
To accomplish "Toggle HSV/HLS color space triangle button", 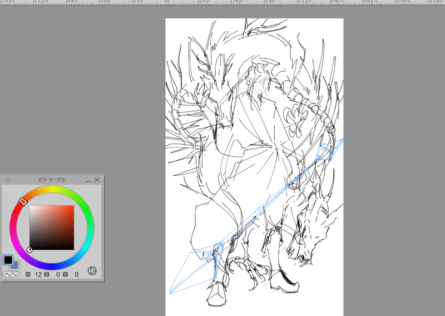I will pos(92,270).
